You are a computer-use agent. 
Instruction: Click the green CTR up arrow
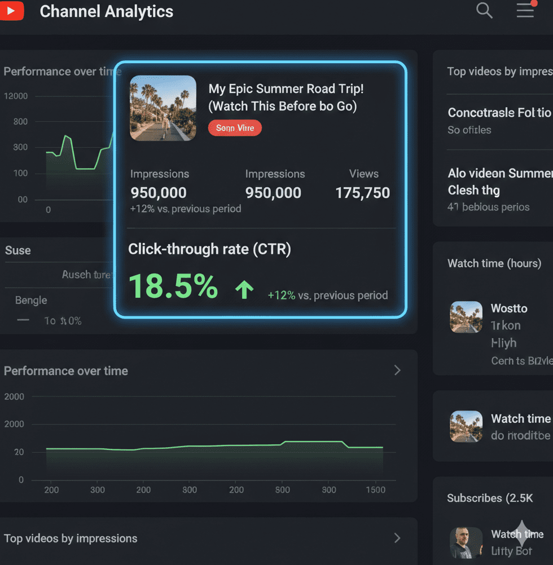(x=244, y=290)
